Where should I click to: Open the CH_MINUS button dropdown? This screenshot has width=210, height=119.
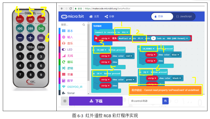coord(148,49)
